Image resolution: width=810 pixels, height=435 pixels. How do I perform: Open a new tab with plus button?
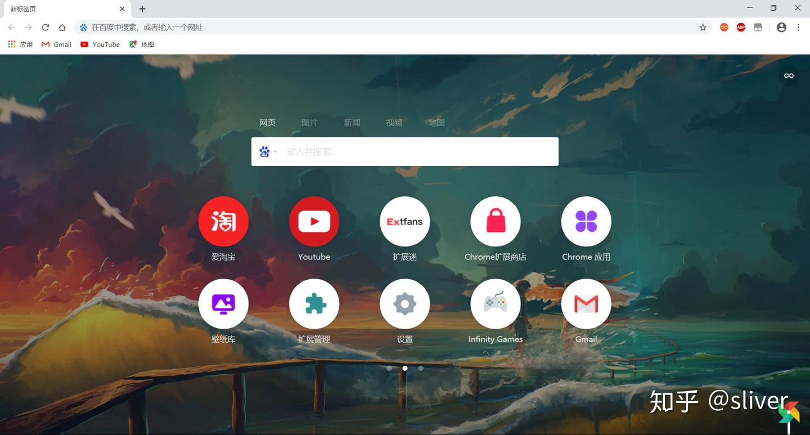coord(142,8)
